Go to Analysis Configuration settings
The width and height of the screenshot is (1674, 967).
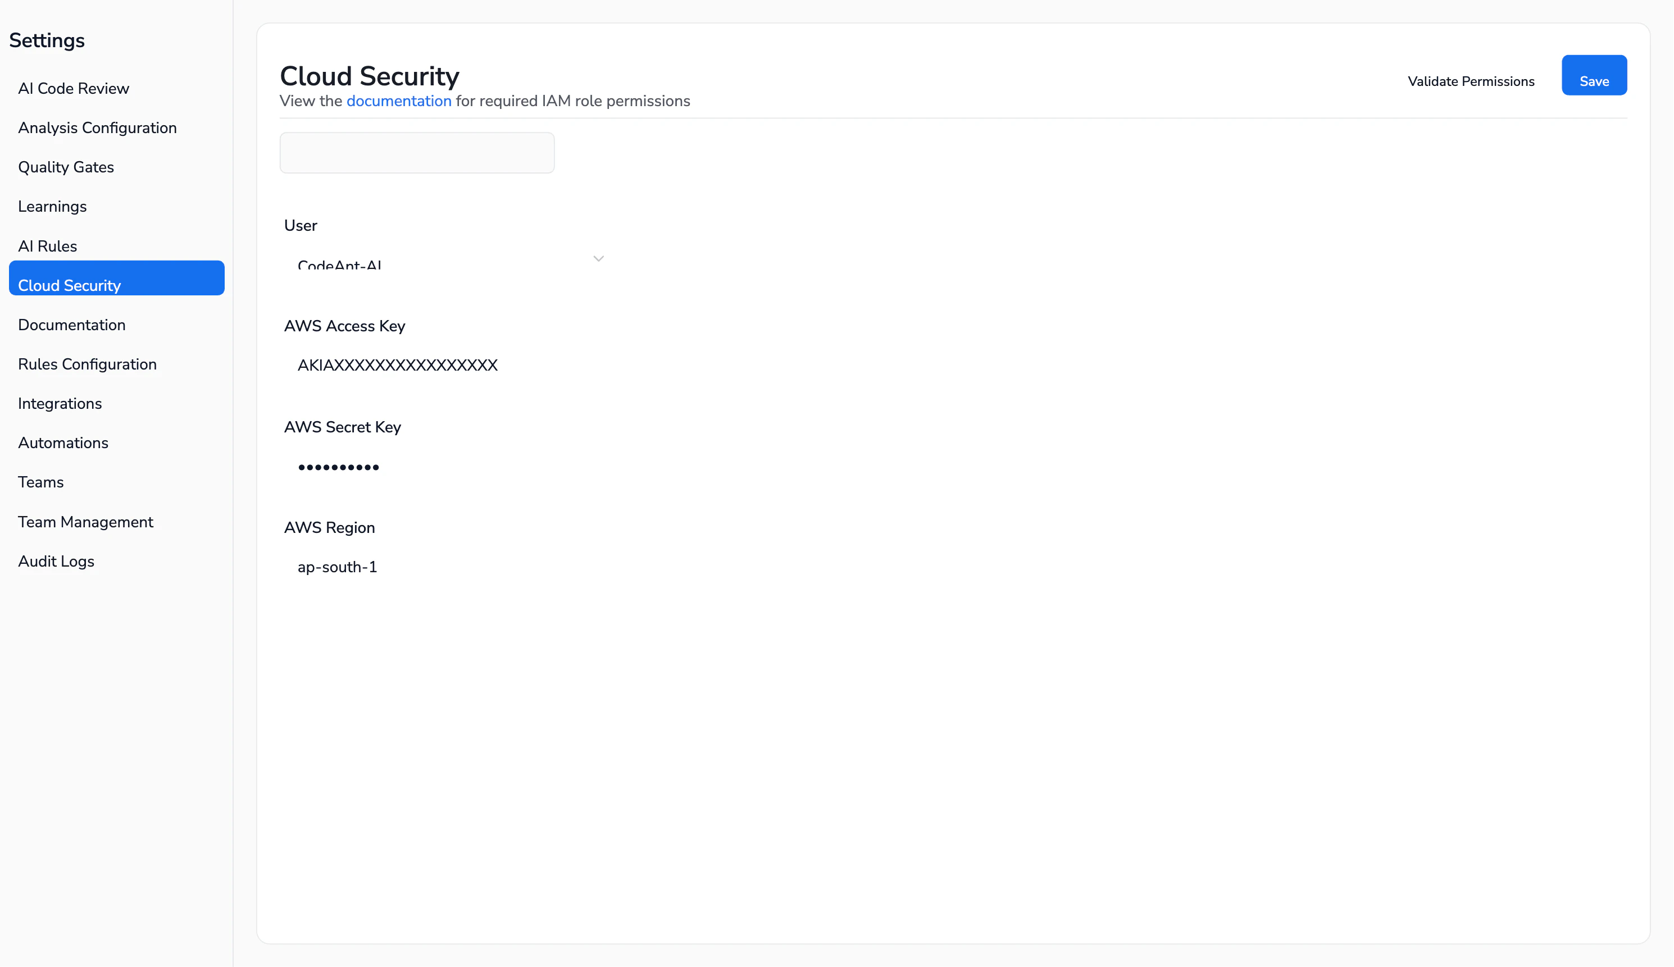97,127
